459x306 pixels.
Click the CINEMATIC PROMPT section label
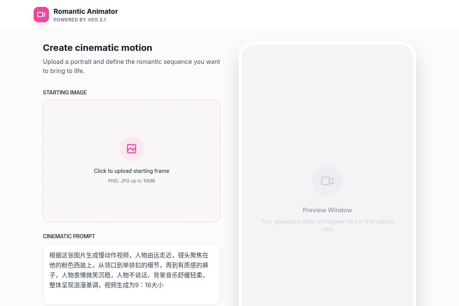tap(69, 236)
